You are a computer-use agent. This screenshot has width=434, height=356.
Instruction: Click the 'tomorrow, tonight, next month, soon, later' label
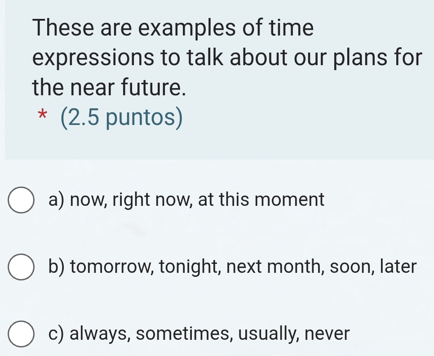[x=233, y=267]
